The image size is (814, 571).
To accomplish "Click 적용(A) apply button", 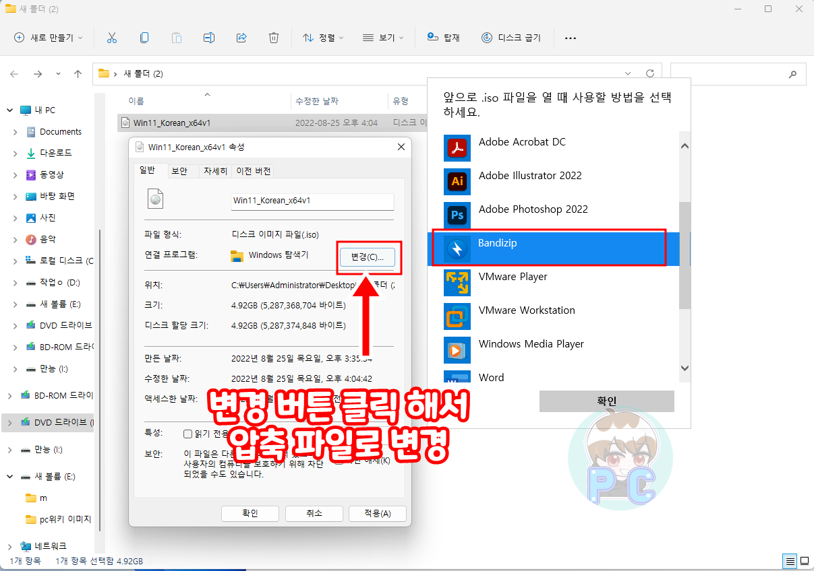I will (x=378, y=514).
